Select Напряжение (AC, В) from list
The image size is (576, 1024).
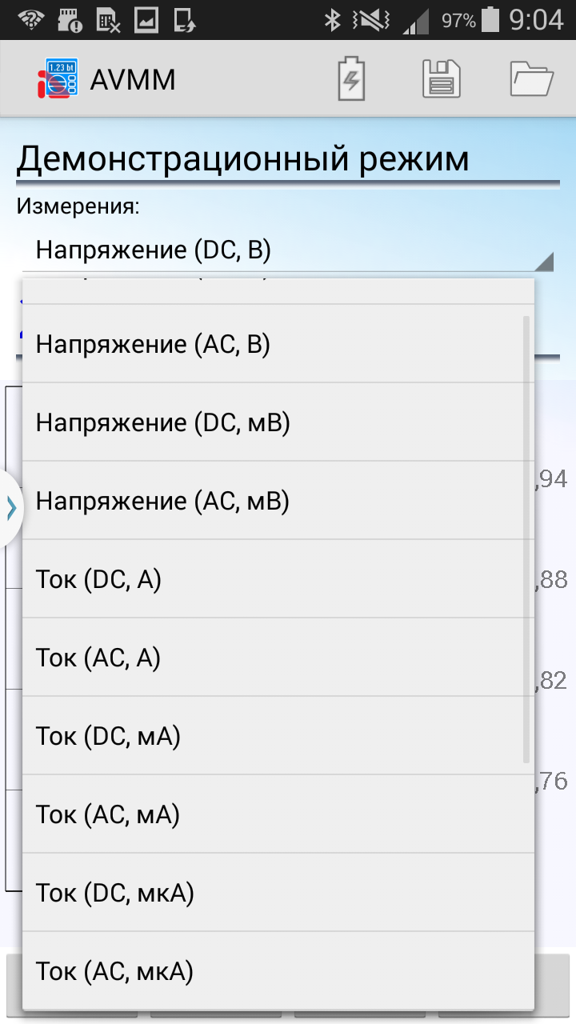coord(278,344)
